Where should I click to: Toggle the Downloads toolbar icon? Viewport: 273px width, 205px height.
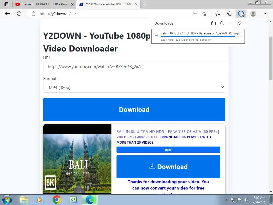(x=241, y=14)
